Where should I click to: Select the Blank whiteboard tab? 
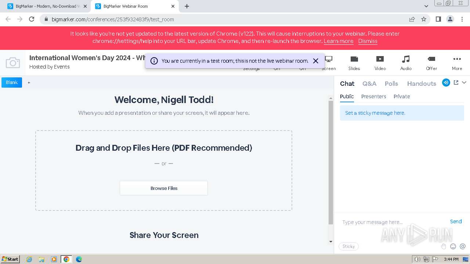(12, 82)
